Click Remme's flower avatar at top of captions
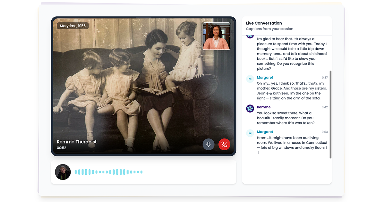385x202 pixels. 250,36
